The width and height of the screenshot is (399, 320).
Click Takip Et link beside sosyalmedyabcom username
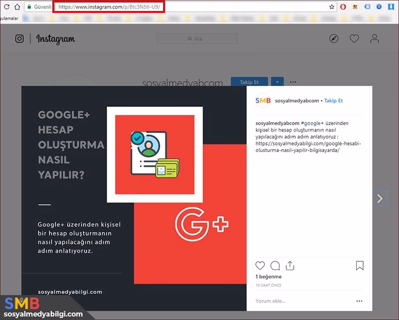[x=334, y=101]
